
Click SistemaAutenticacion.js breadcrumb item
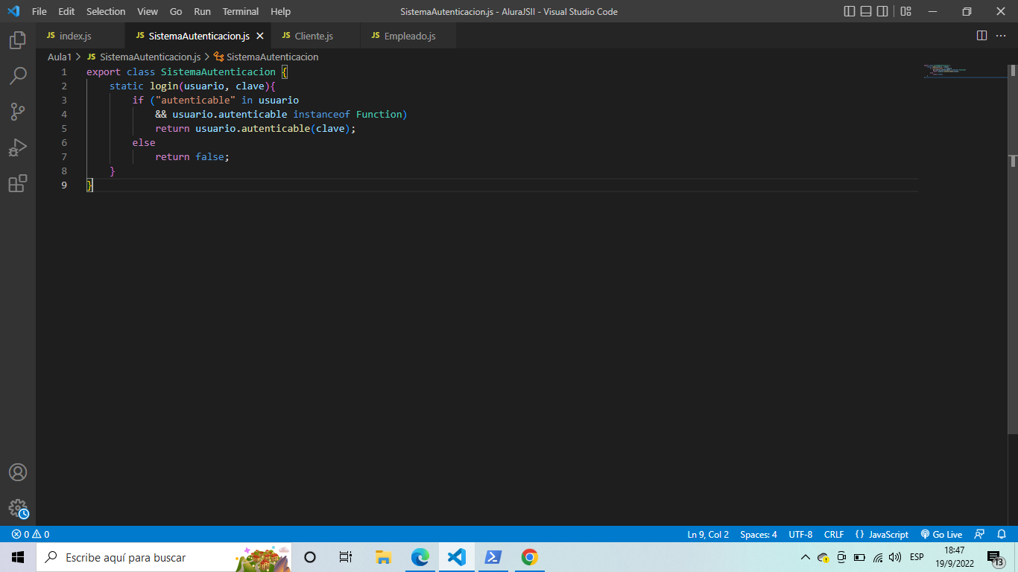coord(144,57)
